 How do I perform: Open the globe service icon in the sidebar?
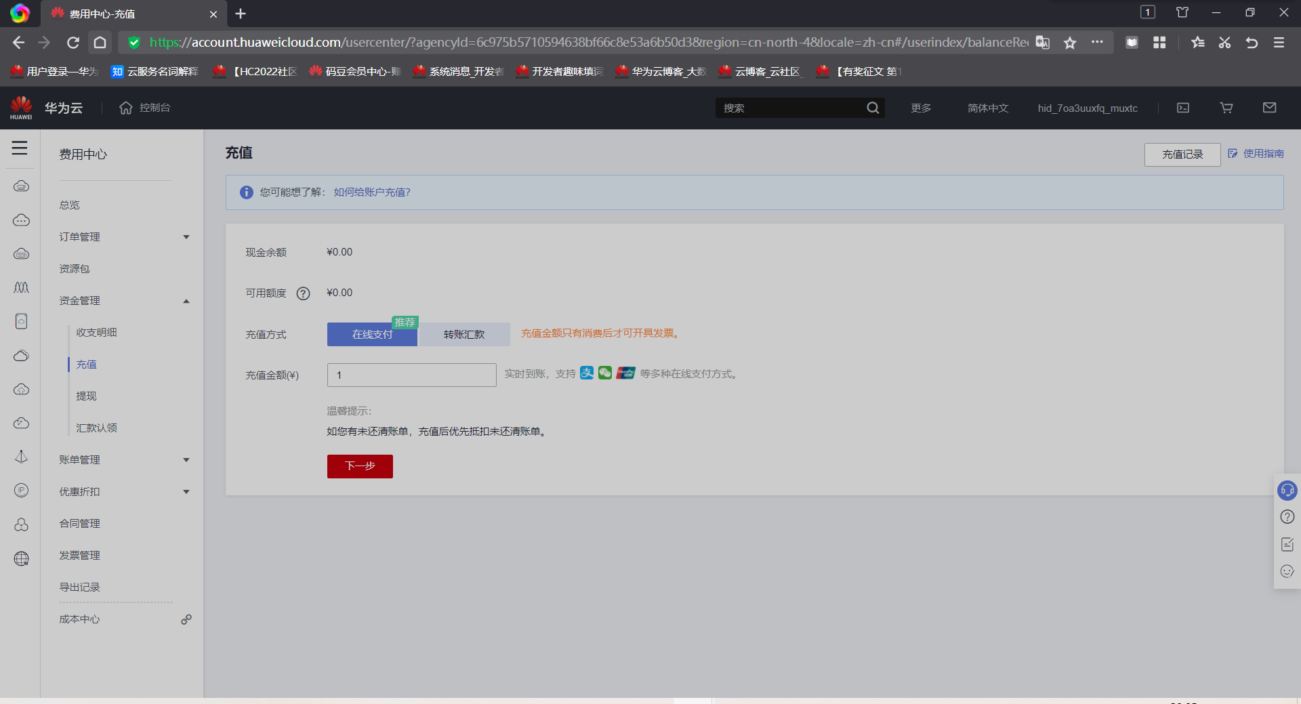tap(21, 558)
